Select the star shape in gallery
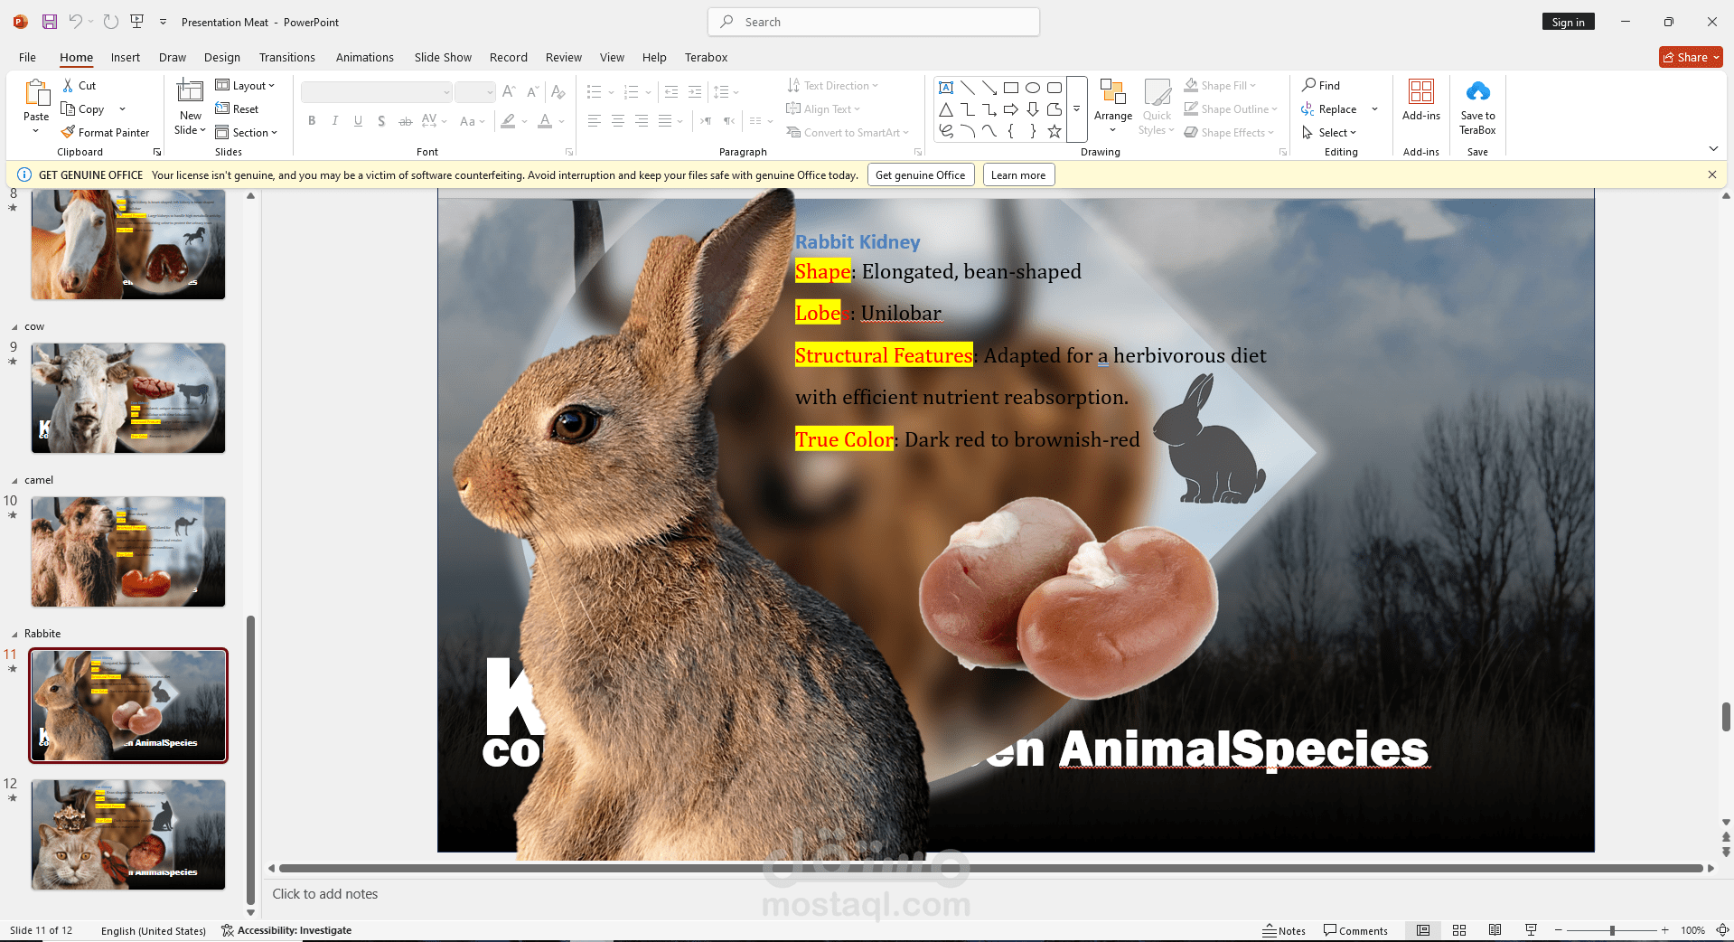Viewport: 1734px width, 942px height. pos(1054,131)
